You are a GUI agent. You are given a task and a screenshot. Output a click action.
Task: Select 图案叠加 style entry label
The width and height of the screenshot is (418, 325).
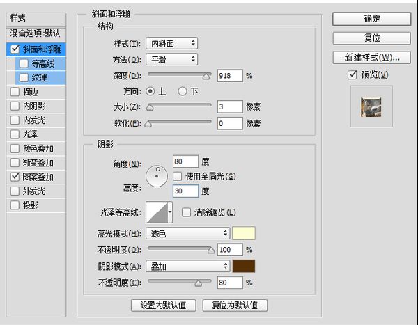tap(38, 177)
